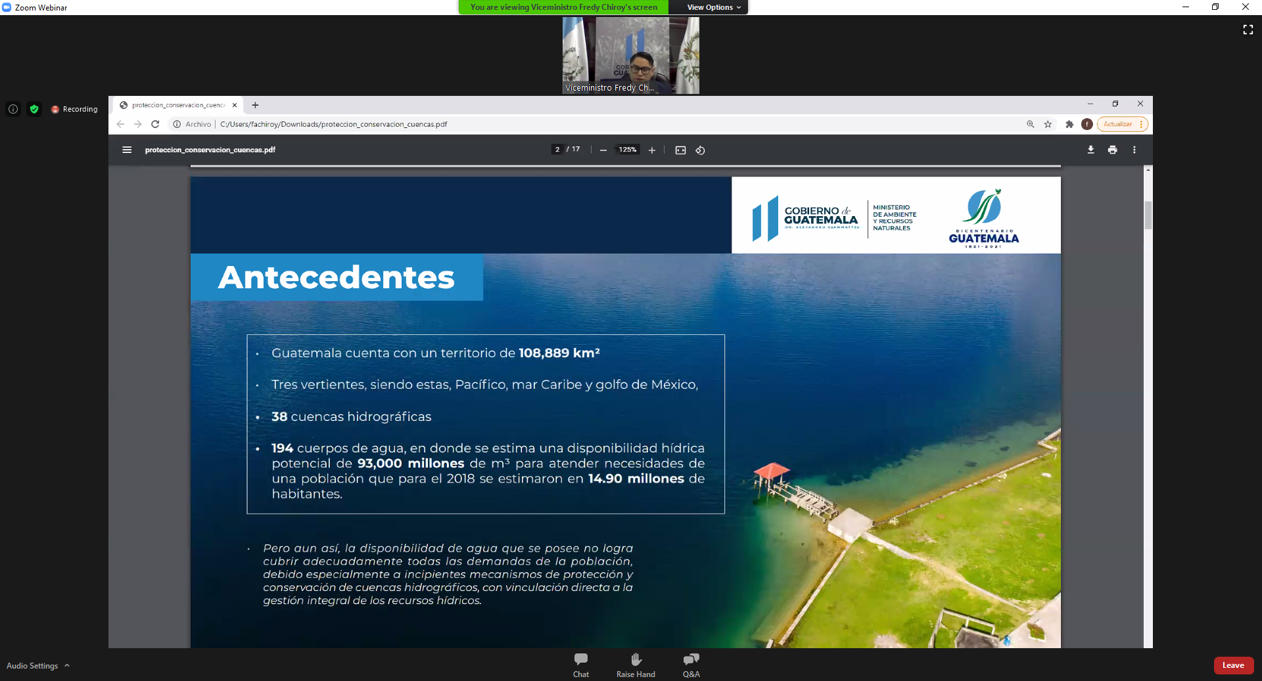Bookmark this page with star icon
The width and height of the screenshot is (1262, 681).
1048,124
